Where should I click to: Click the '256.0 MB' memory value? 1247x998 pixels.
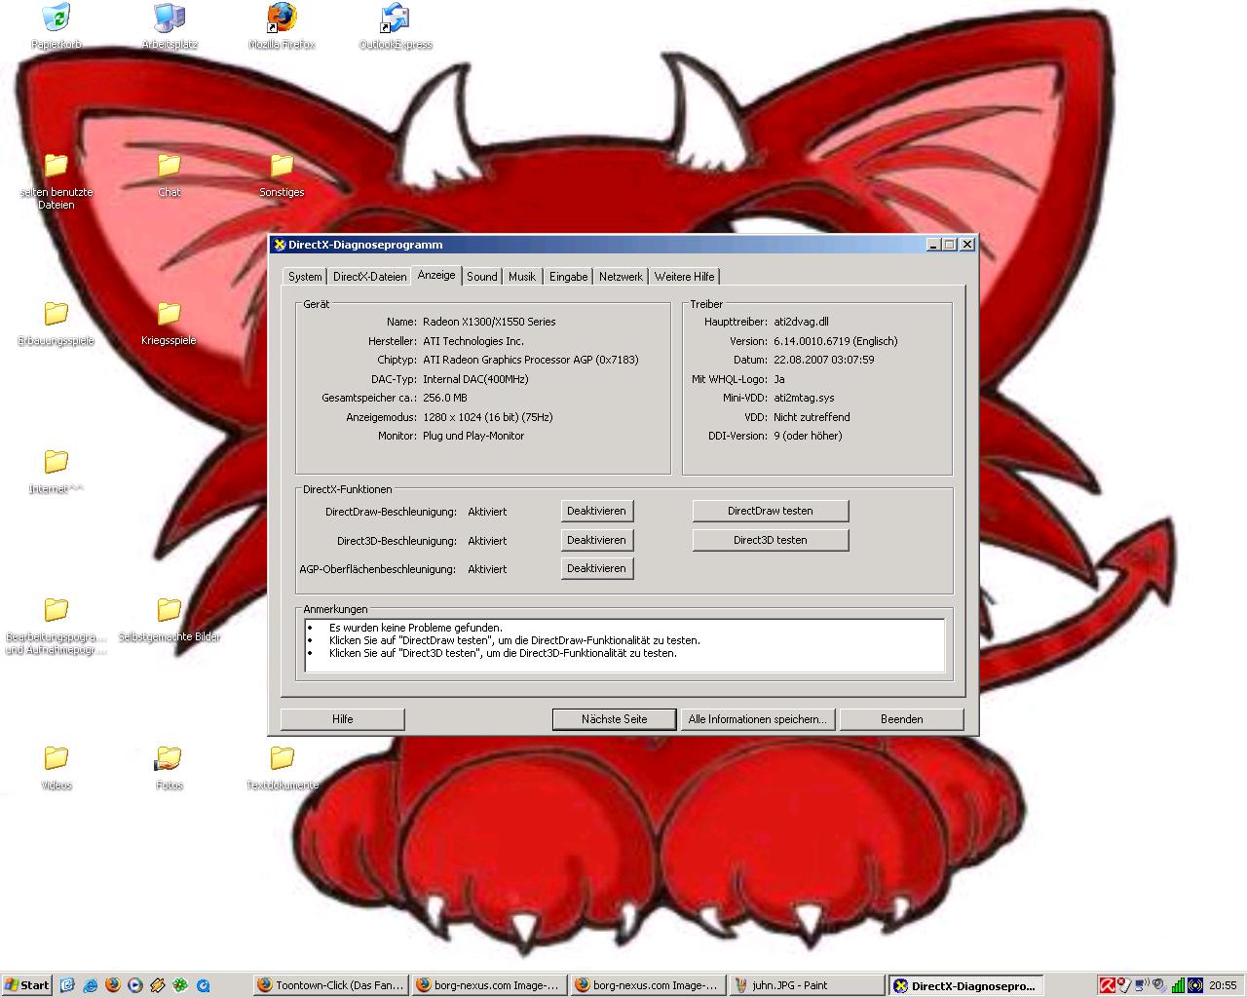click(445, 398)
